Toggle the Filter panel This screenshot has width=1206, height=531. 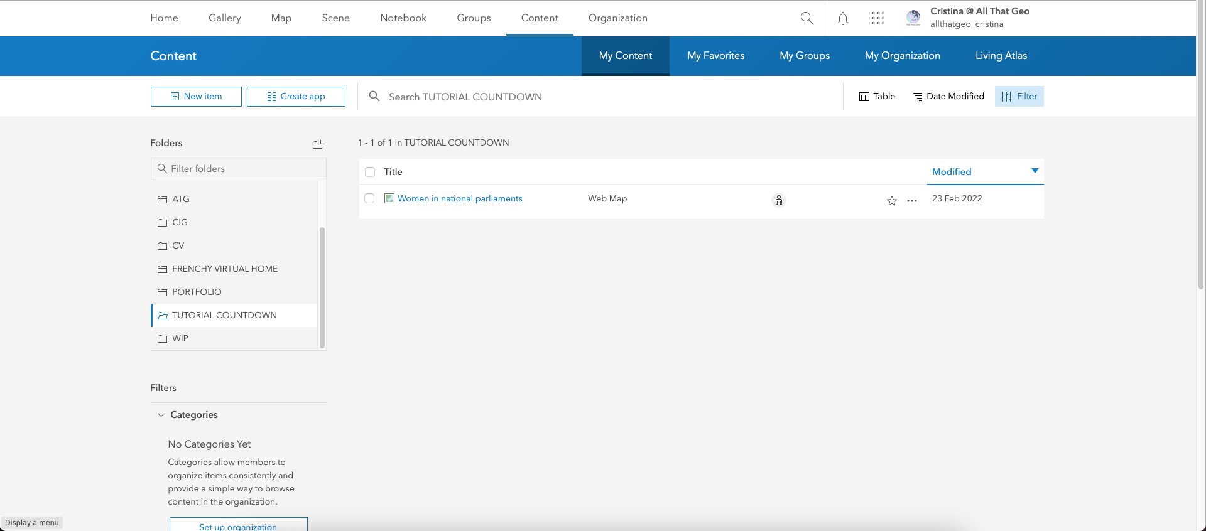1019,96
